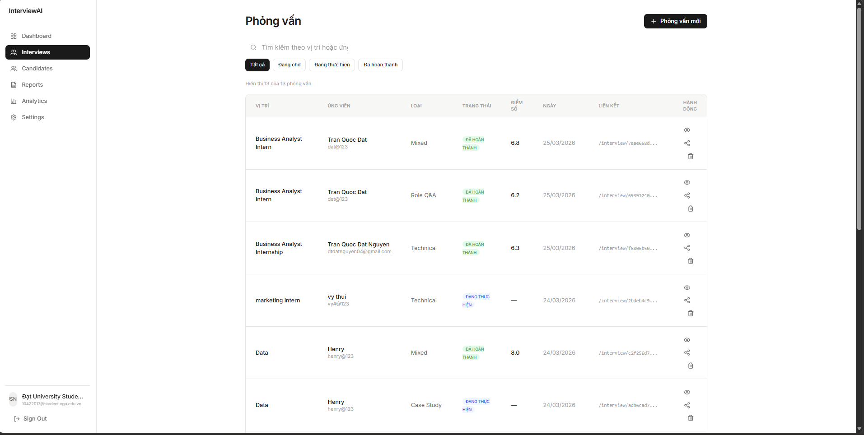Click email dtdatnguyen04@gmail.com
Screen dimensions: 864x435
tap(360, 252)
